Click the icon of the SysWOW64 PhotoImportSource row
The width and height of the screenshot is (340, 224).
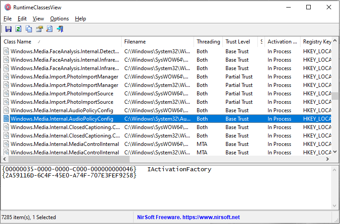[7, 94]
